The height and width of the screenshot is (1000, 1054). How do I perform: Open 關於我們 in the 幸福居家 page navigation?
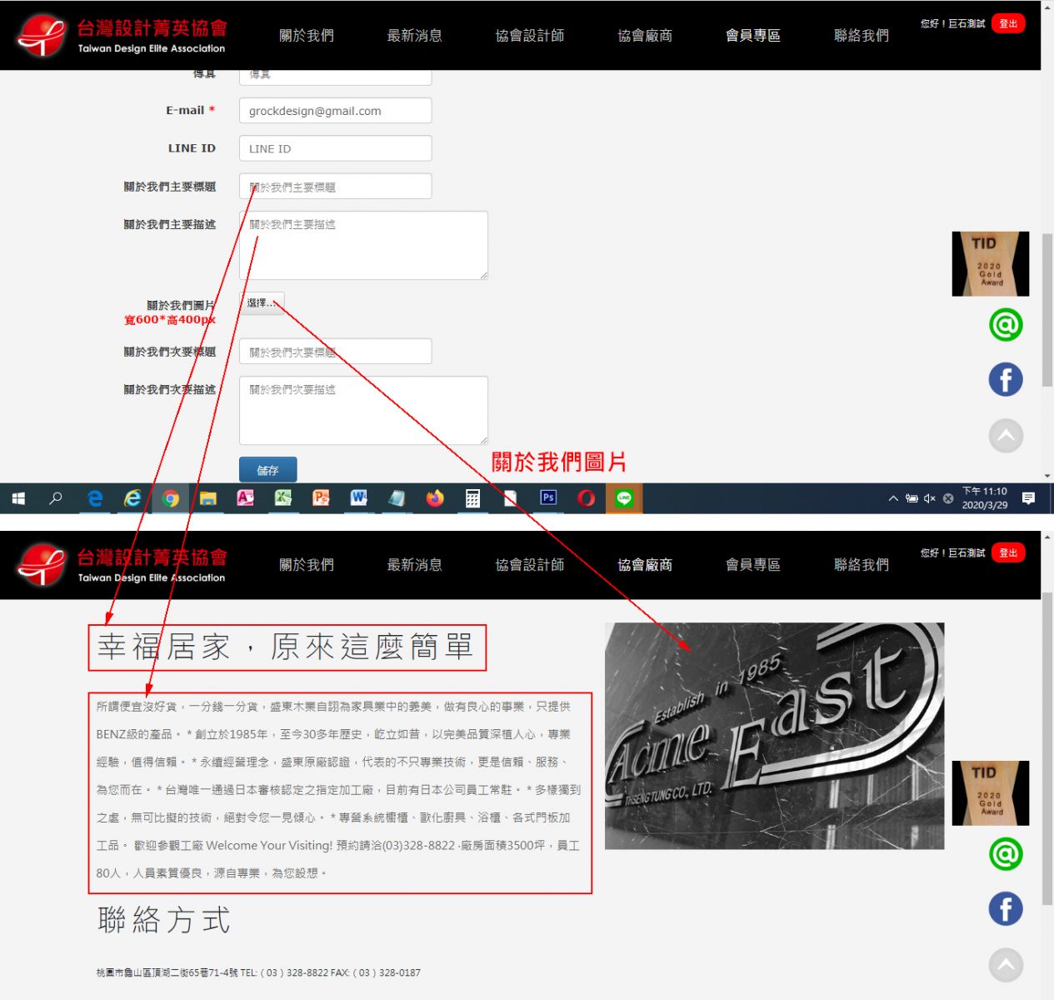[307, 564]
